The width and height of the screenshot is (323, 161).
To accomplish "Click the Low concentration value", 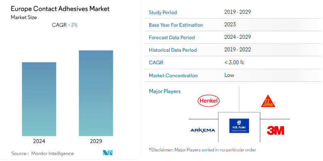I will [229, 75].
